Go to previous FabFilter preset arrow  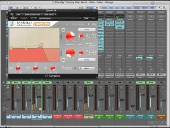(67, 24)
